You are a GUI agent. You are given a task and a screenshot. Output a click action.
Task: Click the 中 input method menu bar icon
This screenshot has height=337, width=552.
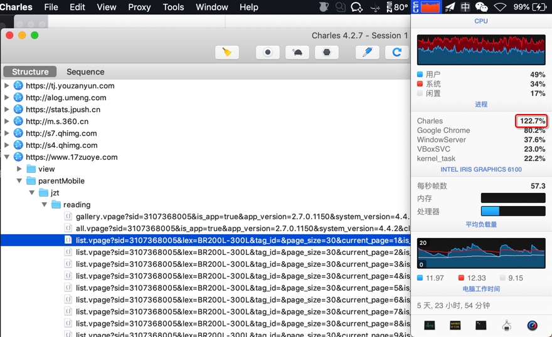tap(465, 7)
